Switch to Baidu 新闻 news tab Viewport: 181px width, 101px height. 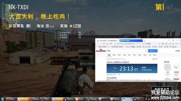click(114, 55)
